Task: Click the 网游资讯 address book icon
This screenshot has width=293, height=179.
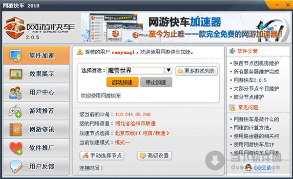Action: 16,129
